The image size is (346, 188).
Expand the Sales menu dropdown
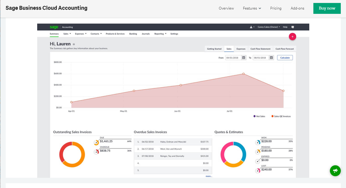(x=67, y=34)
